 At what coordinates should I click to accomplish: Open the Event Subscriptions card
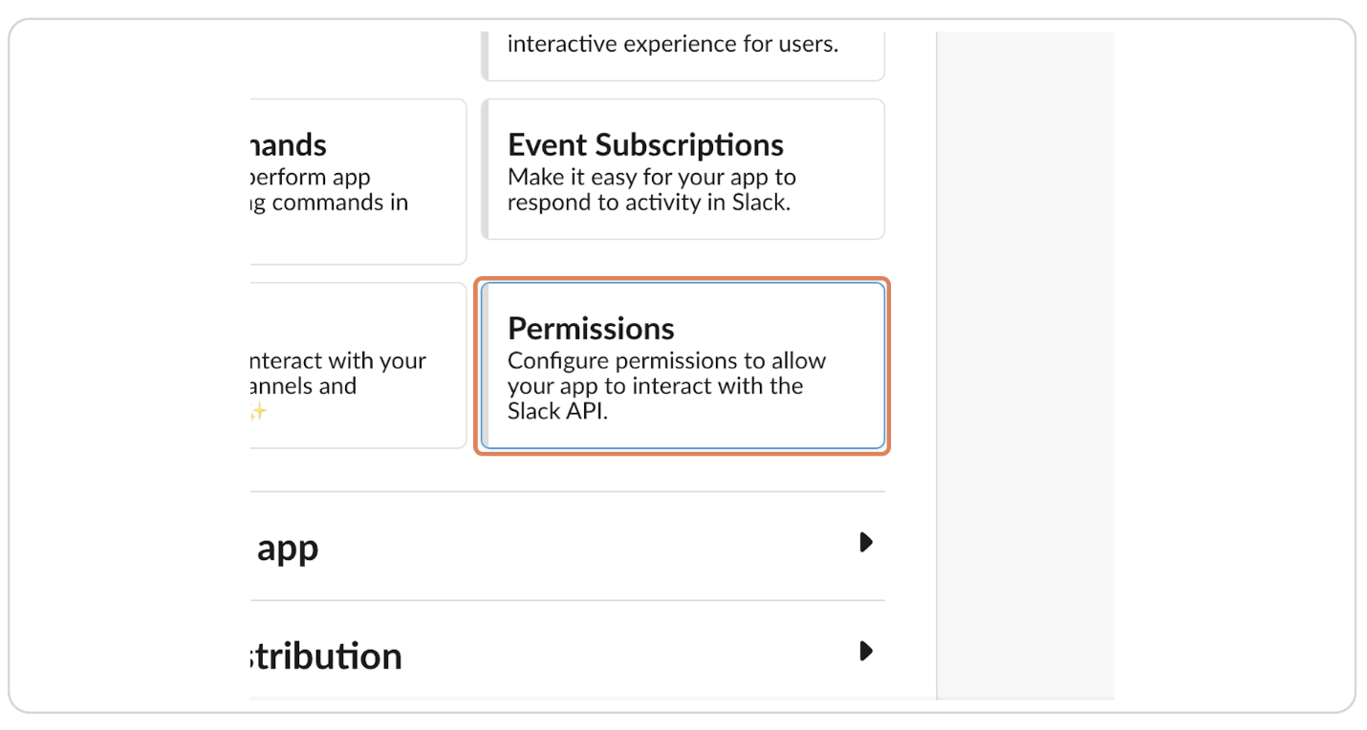[x=681, y=169]
